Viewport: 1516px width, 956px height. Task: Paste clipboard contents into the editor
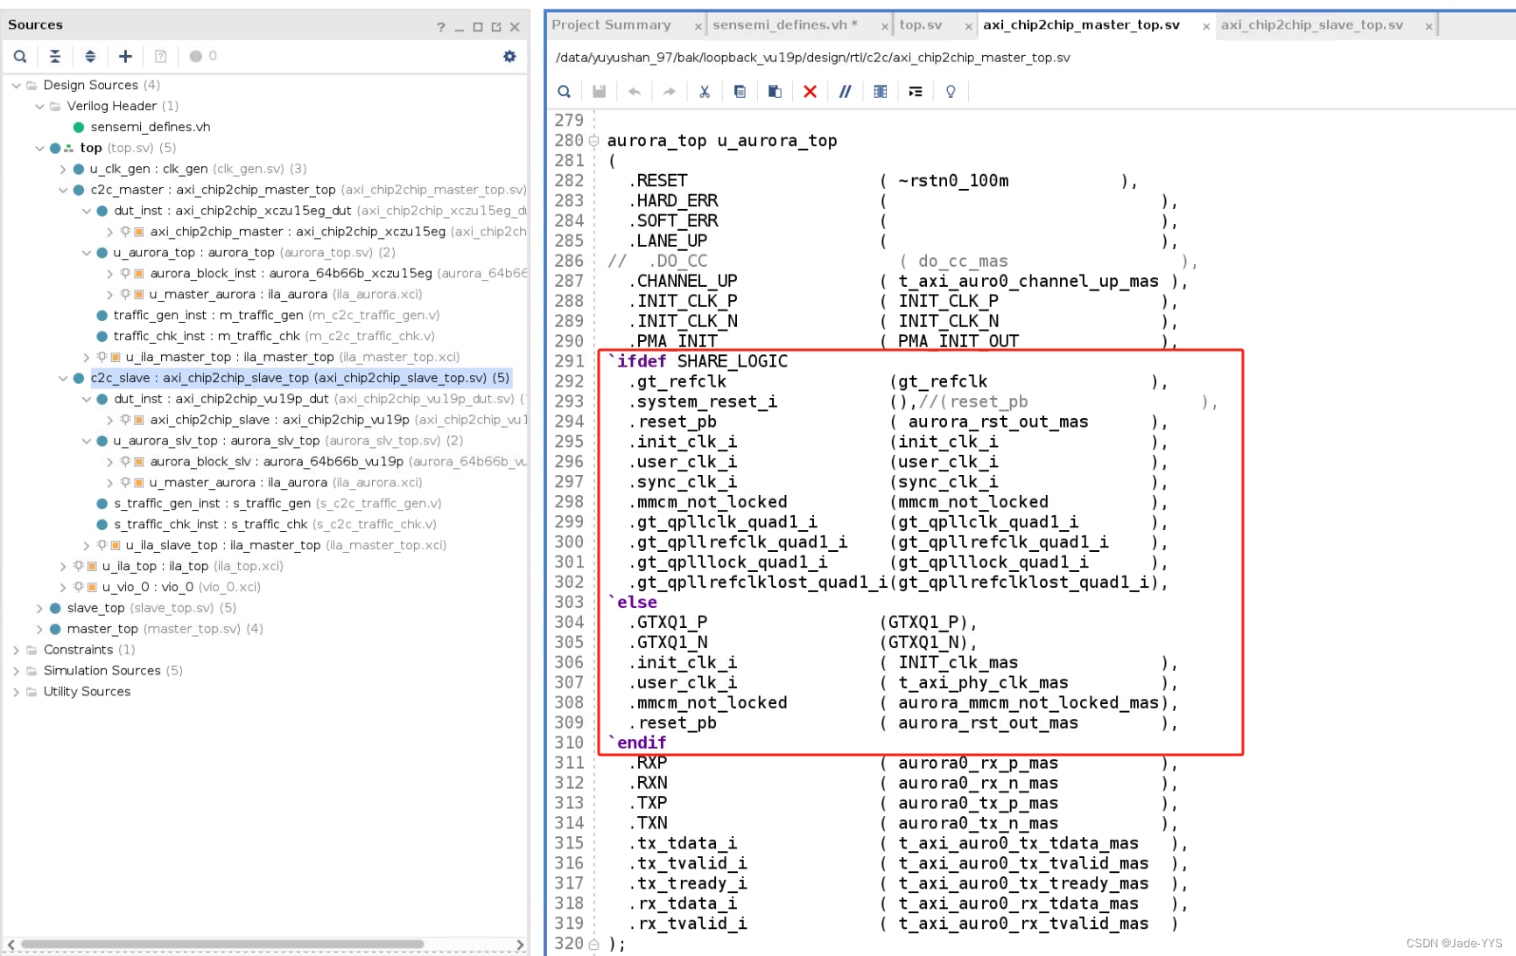point(775,91)
